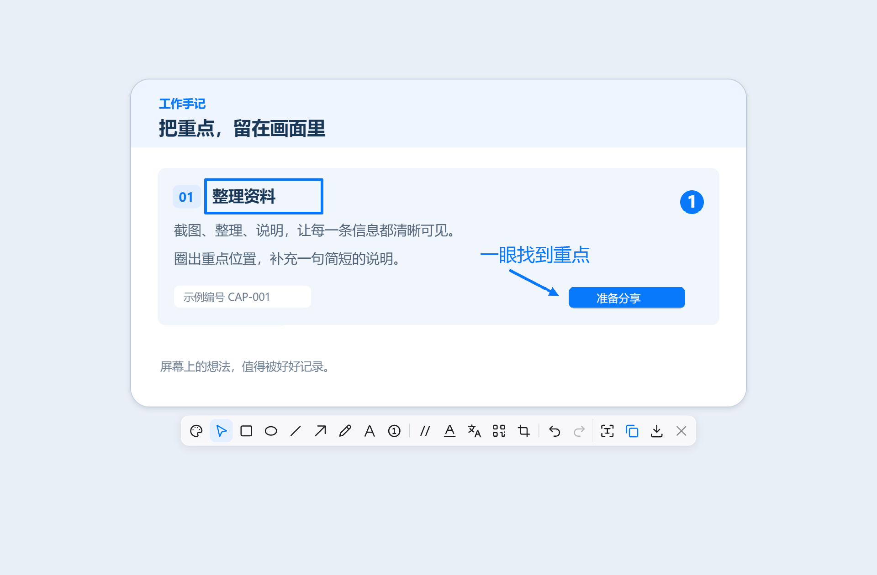Close the screenshot toolbar with X
Image resolution: width=877 pixels, height=575 pixels.
[681, 431]
